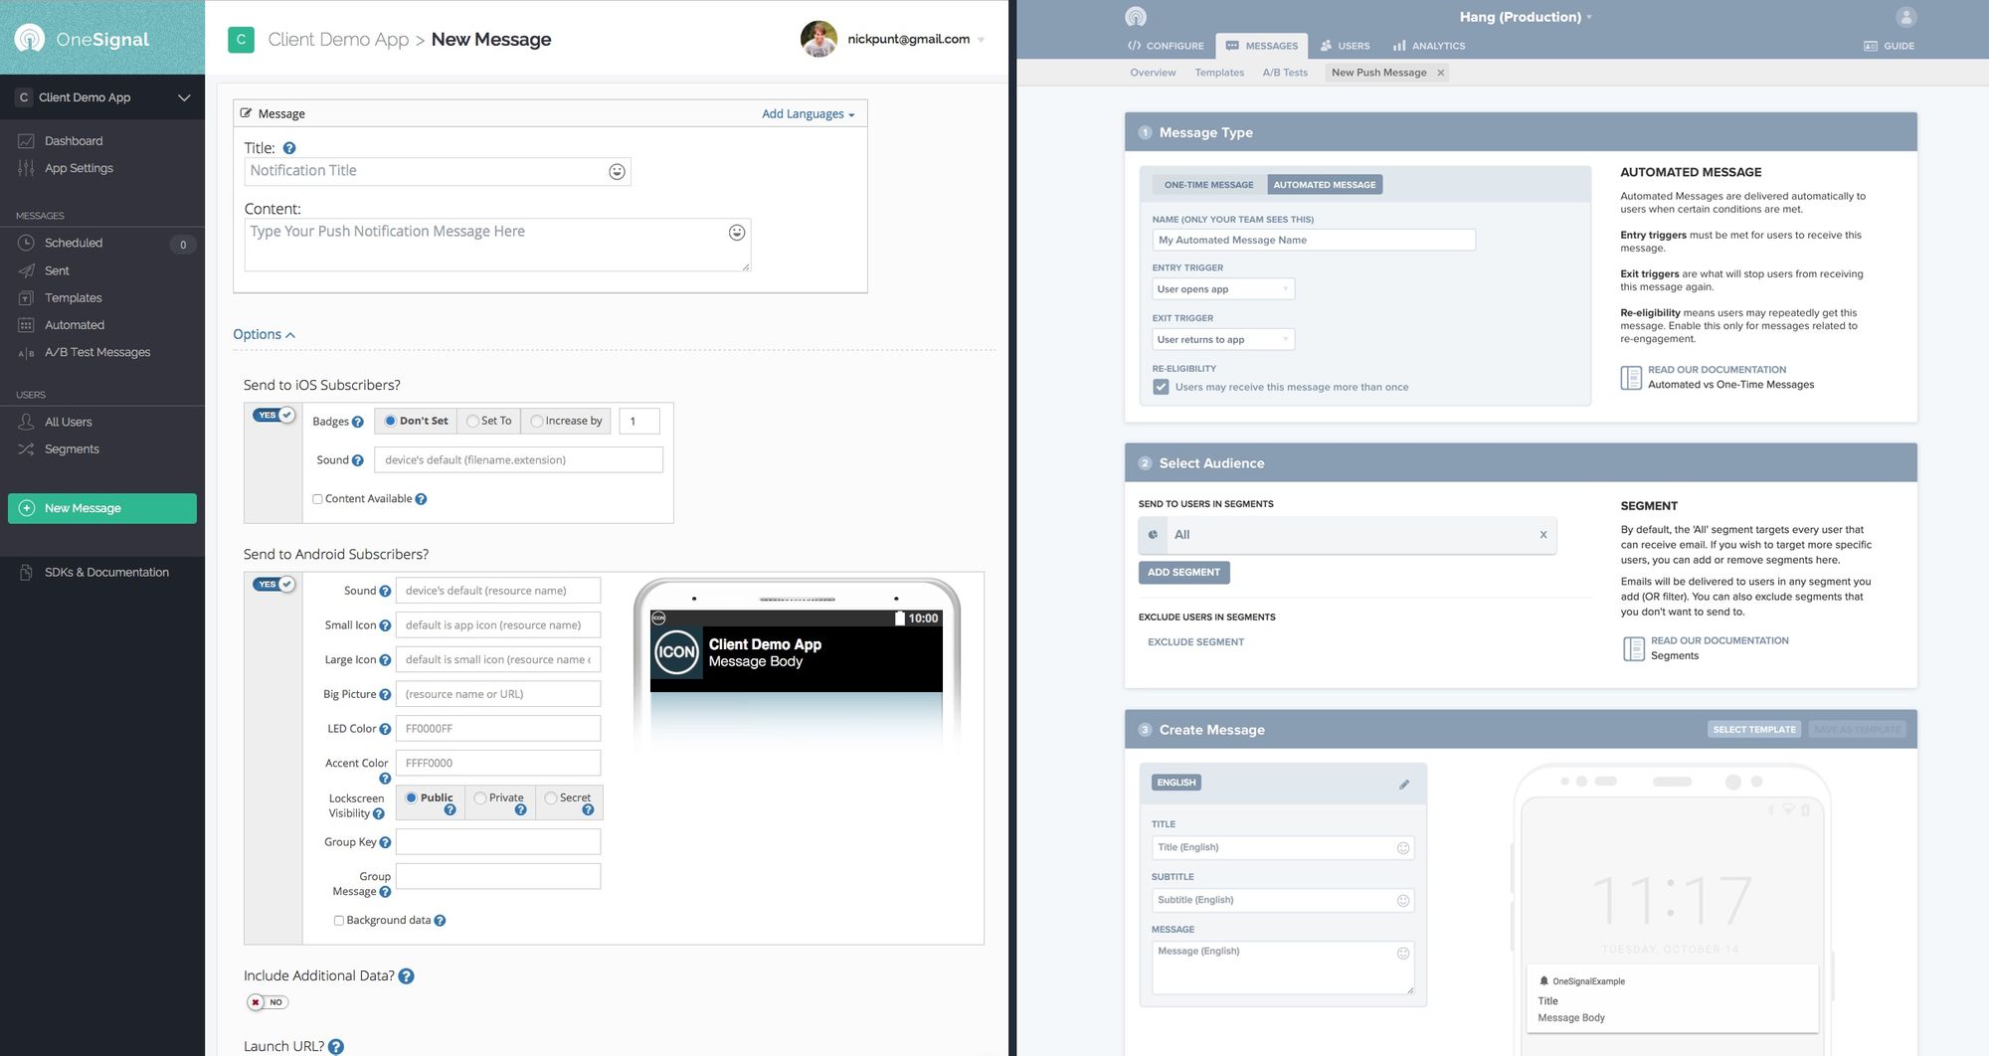Collapse the Options section
This screenshot has width=1989, height=1056.
click(264, 334)
